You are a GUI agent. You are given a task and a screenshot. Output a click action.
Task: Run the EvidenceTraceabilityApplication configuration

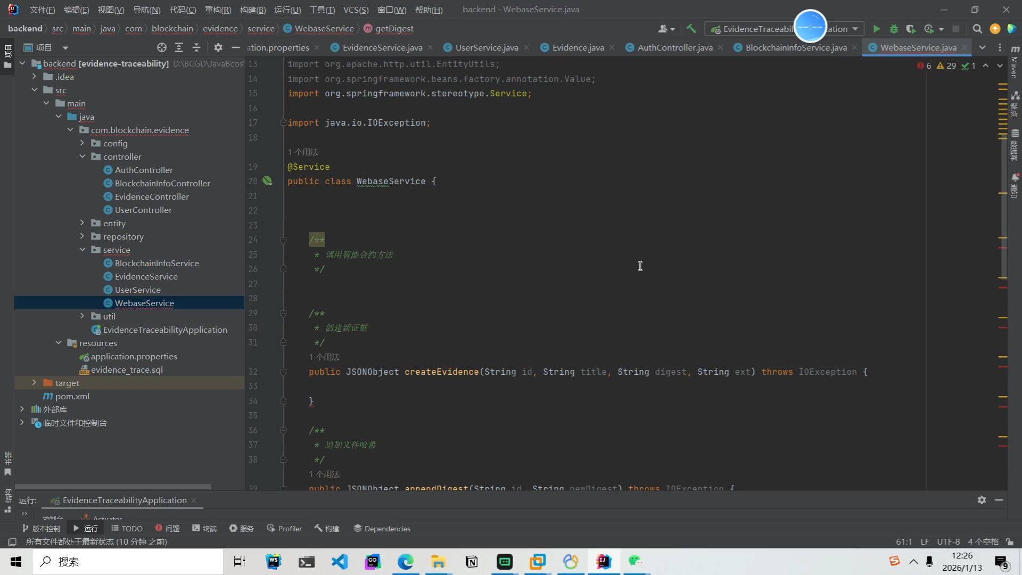click(876, 29)
